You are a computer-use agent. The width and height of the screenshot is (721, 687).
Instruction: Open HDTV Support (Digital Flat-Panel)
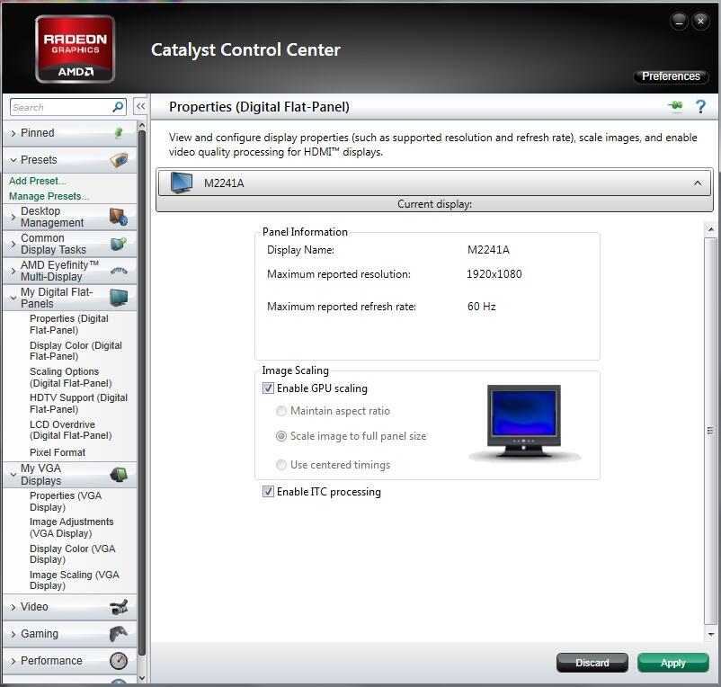(78, 403)
